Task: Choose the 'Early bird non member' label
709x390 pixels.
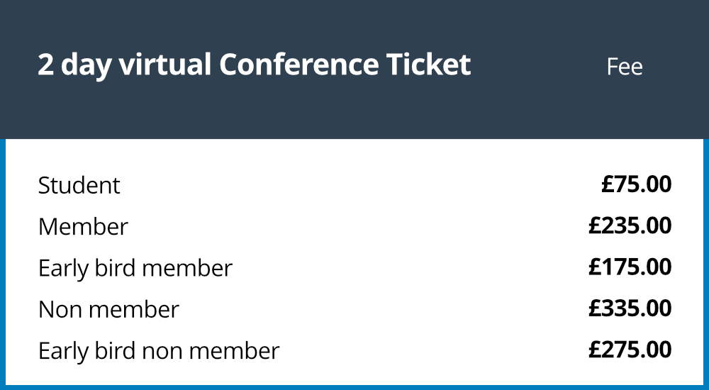Action: tap(159, 351)
